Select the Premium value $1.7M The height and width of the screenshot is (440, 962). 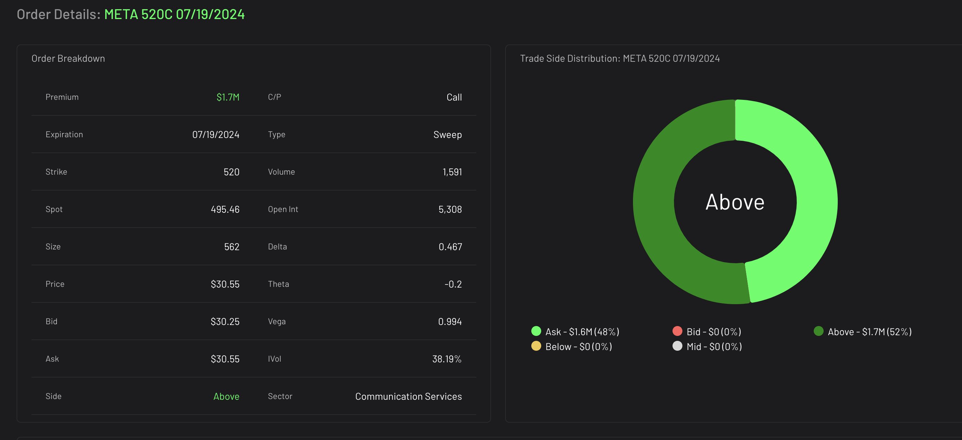(228, 97)
